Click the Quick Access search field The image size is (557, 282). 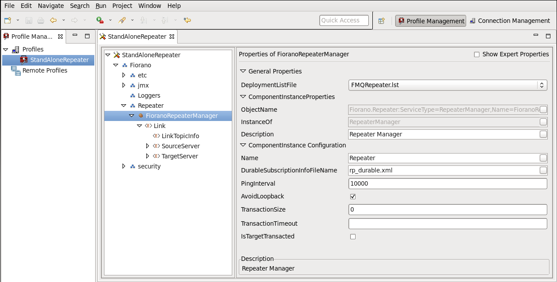(344, 20)
